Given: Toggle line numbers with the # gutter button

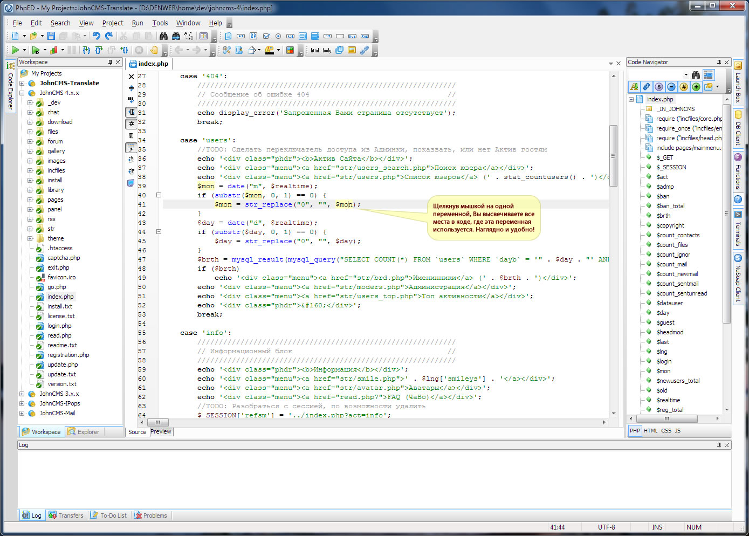Looking at the screenshot, I should coord(131,124).
